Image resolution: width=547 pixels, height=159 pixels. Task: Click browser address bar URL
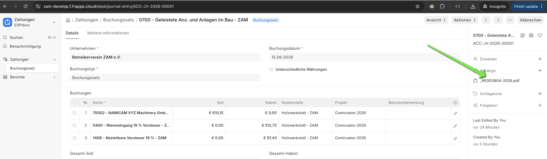click(x=109, y=6)
